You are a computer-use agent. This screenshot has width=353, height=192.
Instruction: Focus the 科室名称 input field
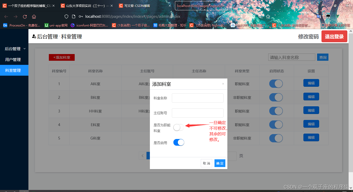coord(198,98)
